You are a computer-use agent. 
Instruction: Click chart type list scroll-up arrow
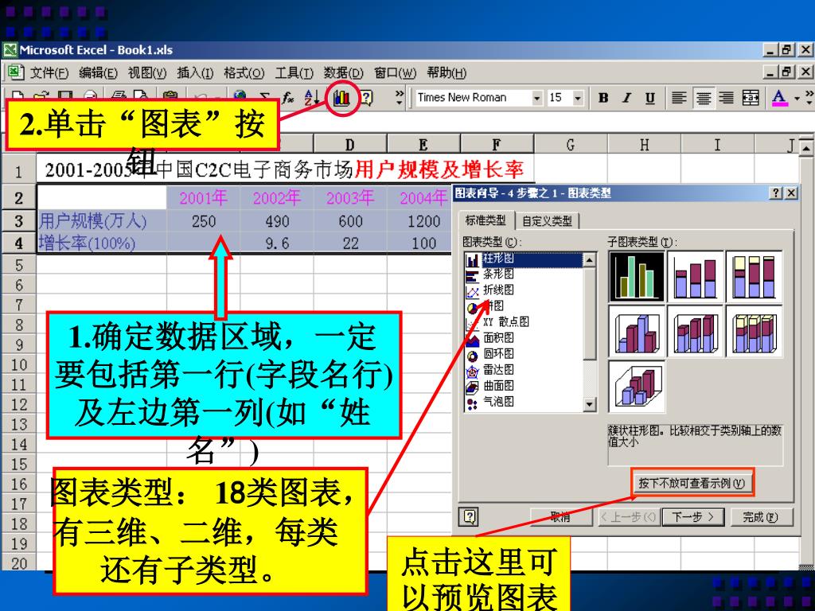(x=589, y=259)
